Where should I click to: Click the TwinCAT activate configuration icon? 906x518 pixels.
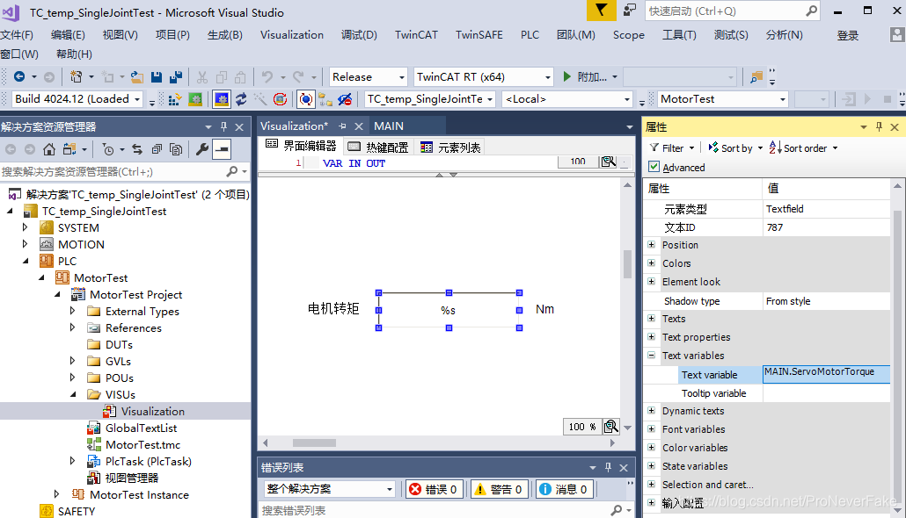coord(174,100)
